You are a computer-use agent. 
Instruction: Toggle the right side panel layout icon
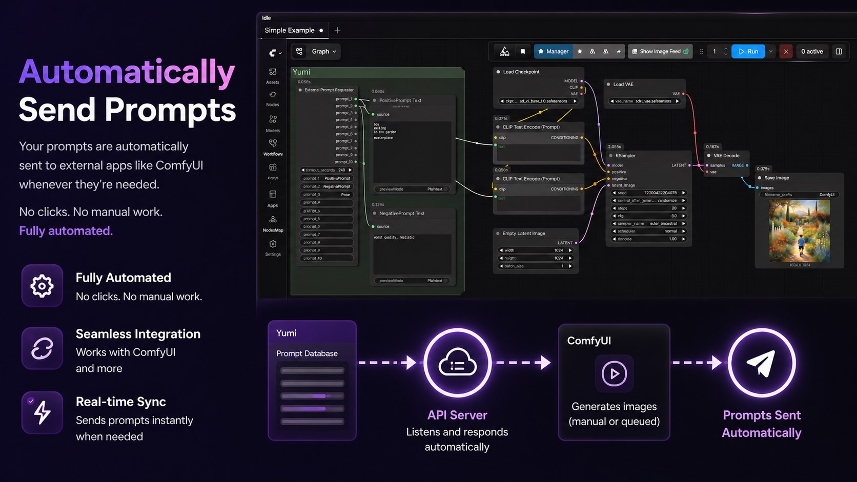click(x=839, y=51)
